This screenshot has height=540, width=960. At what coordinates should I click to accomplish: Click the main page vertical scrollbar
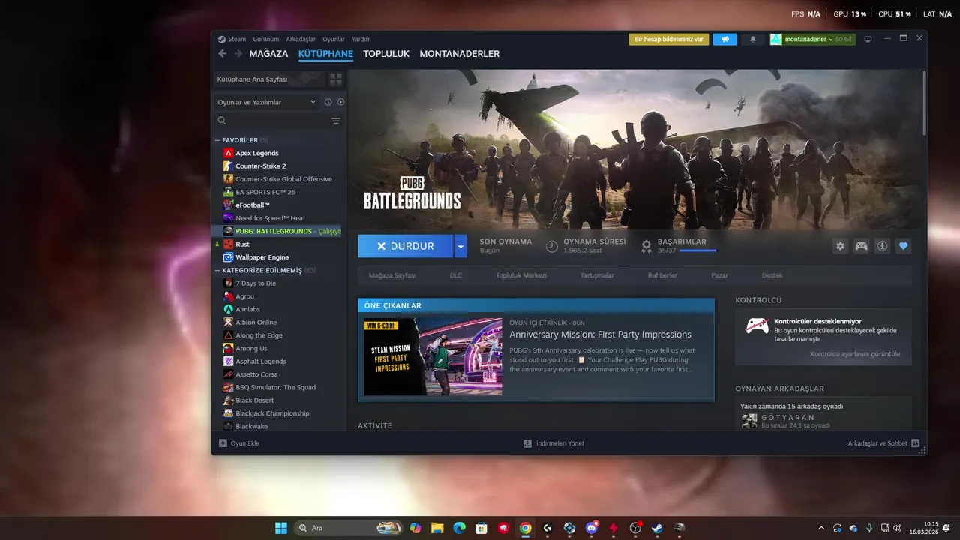(924, 103)
